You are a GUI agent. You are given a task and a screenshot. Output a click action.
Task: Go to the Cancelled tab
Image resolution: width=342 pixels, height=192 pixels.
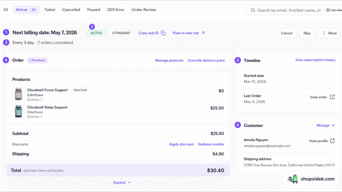[71, 10]
